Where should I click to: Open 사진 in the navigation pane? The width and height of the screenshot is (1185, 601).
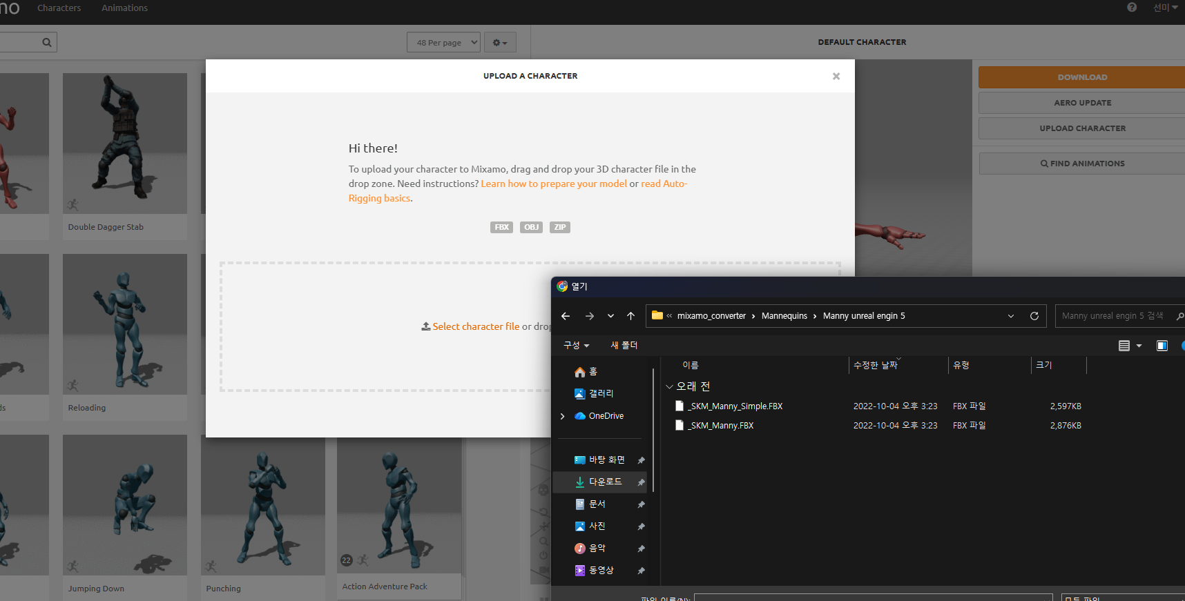pos(590,526)
